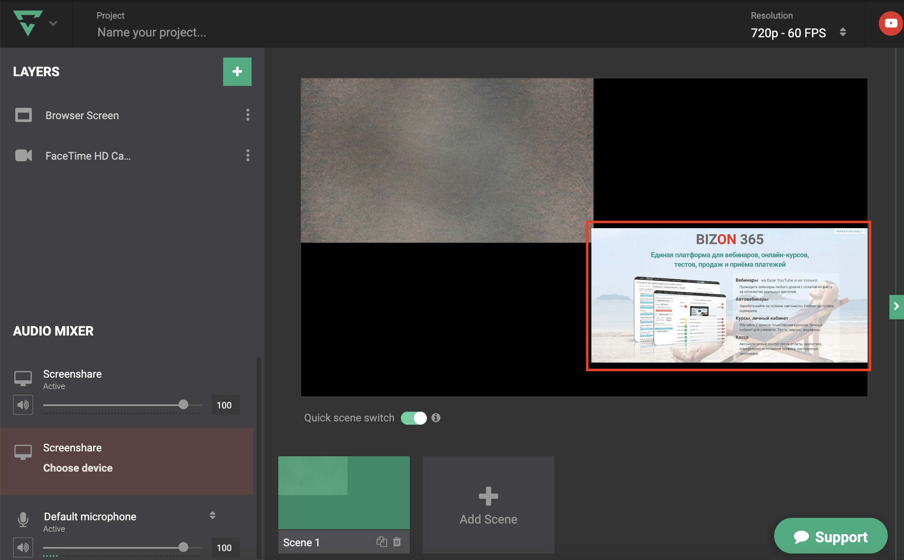
Task: Open the Support chat button
Action: pyautogui.click(x=830, y=536)
